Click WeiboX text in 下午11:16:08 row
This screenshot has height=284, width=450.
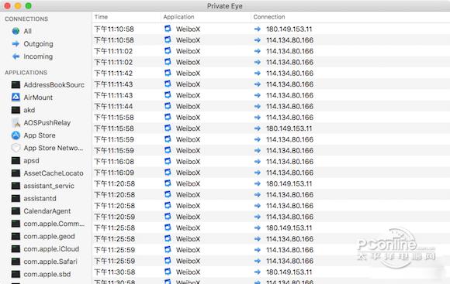188,162
